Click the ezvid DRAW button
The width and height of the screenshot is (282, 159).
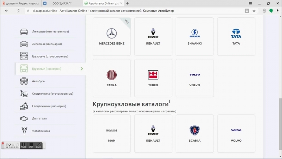tap(39, 145)
